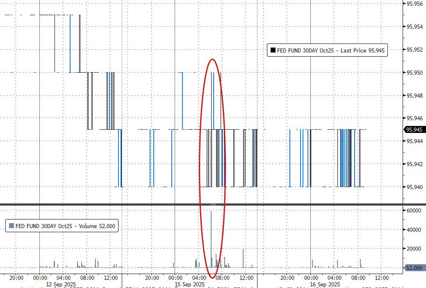Screen dimensions: 426x288
Task: Click the gray swatch in the Volume legend
Action: (11, 225)
